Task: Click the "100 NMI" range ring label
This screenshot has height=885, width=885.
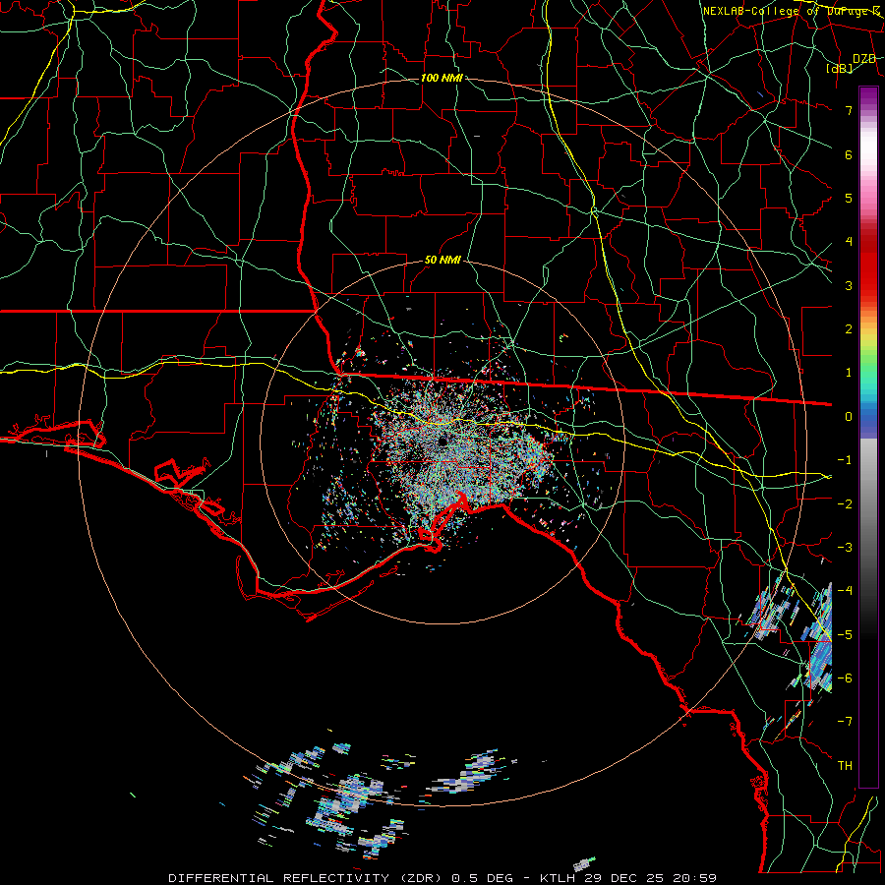Action: 442,78
